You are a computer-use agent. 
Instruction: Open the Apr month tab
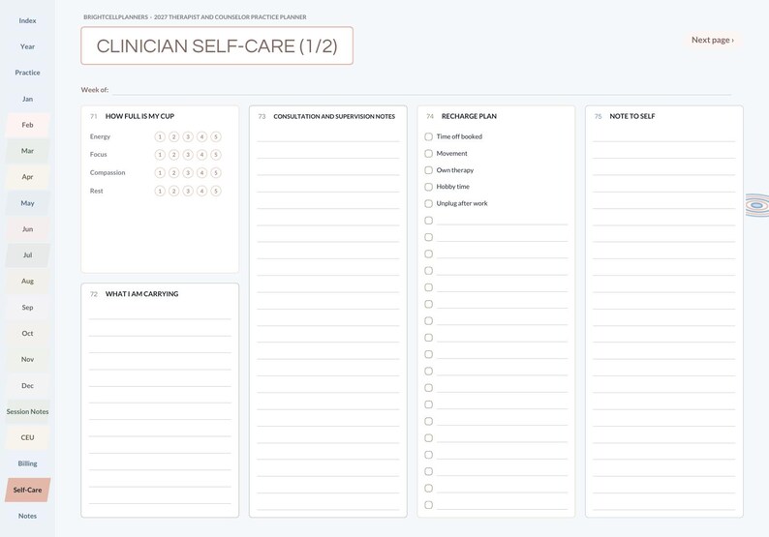(27, 177)
